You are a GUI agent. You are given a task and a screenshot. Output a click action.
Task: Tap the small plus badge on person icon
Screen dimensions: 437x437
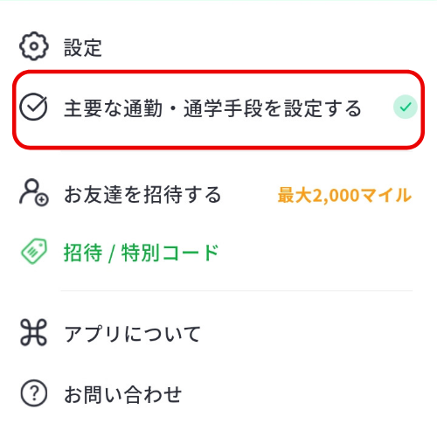[42, 200]
